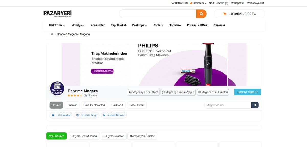
Task: Click the in-store search magnifier button
Action: click(255, 105)
